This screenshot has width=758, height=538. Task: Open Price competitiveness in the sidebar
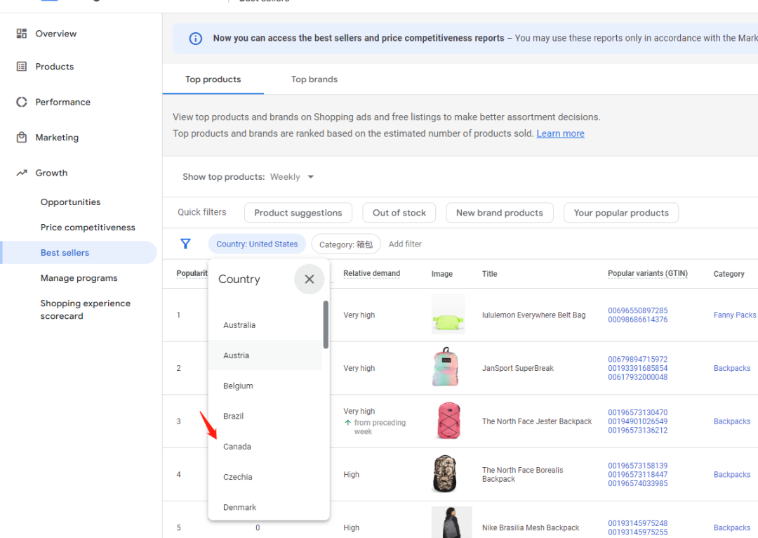click(x=88, y=228)
